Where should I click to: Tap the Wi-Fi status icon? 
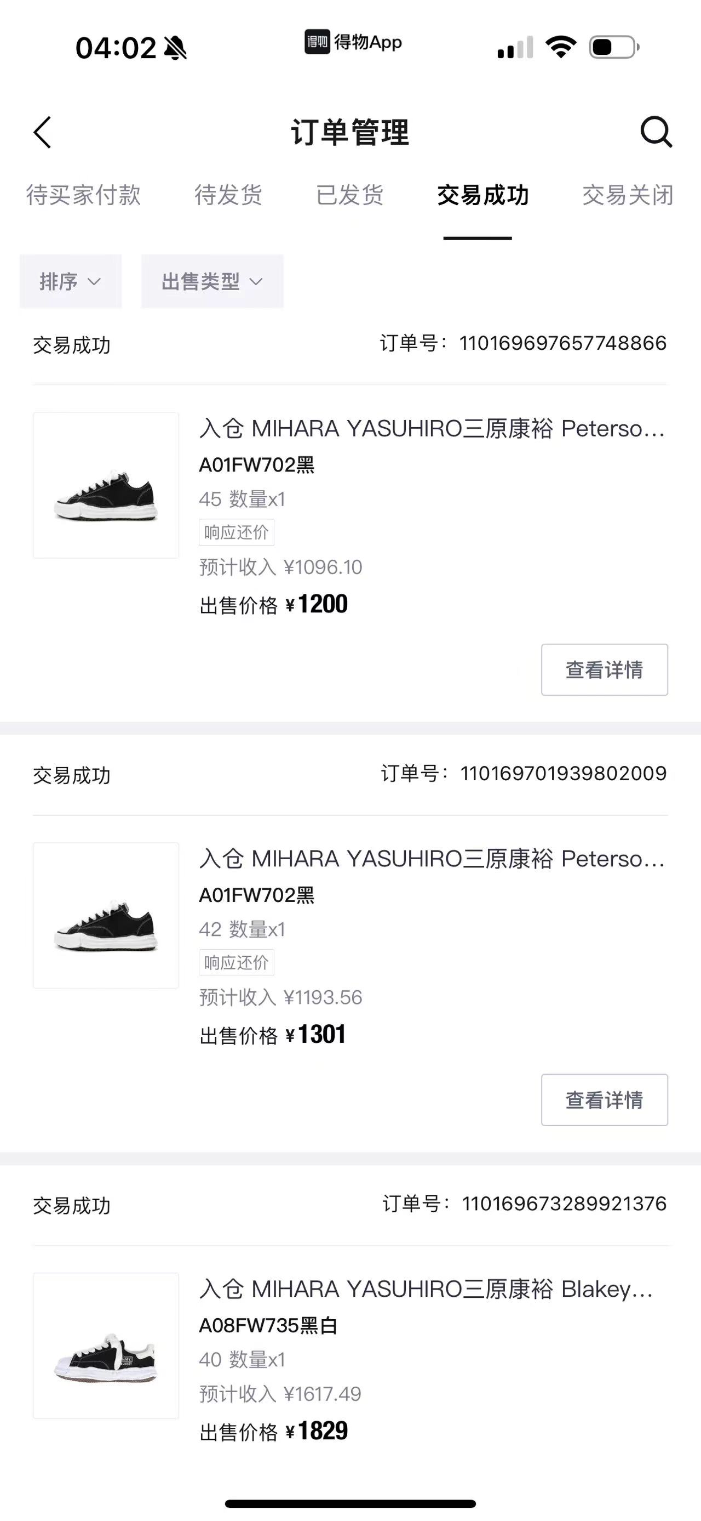point(561,47)
